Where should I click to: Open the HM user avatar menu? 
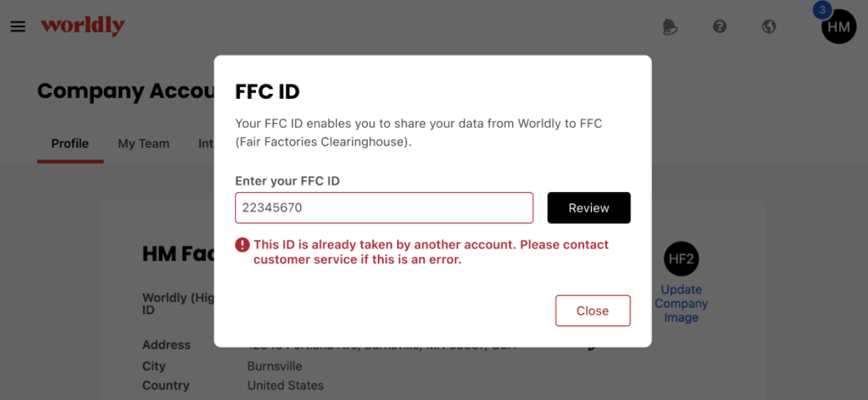pyautogui.click(x=839, y=27)
